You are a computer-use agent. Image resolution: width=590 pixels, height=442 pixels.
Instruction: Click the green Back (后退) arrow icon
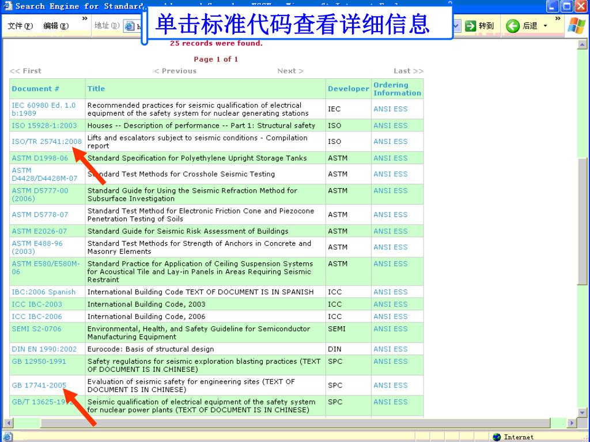[512, 26]
